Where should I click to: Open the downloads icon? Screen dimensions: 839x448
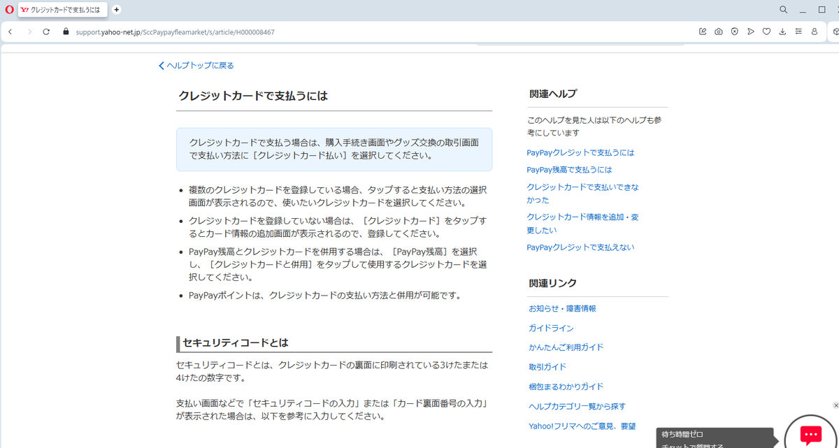coord(782,31)
